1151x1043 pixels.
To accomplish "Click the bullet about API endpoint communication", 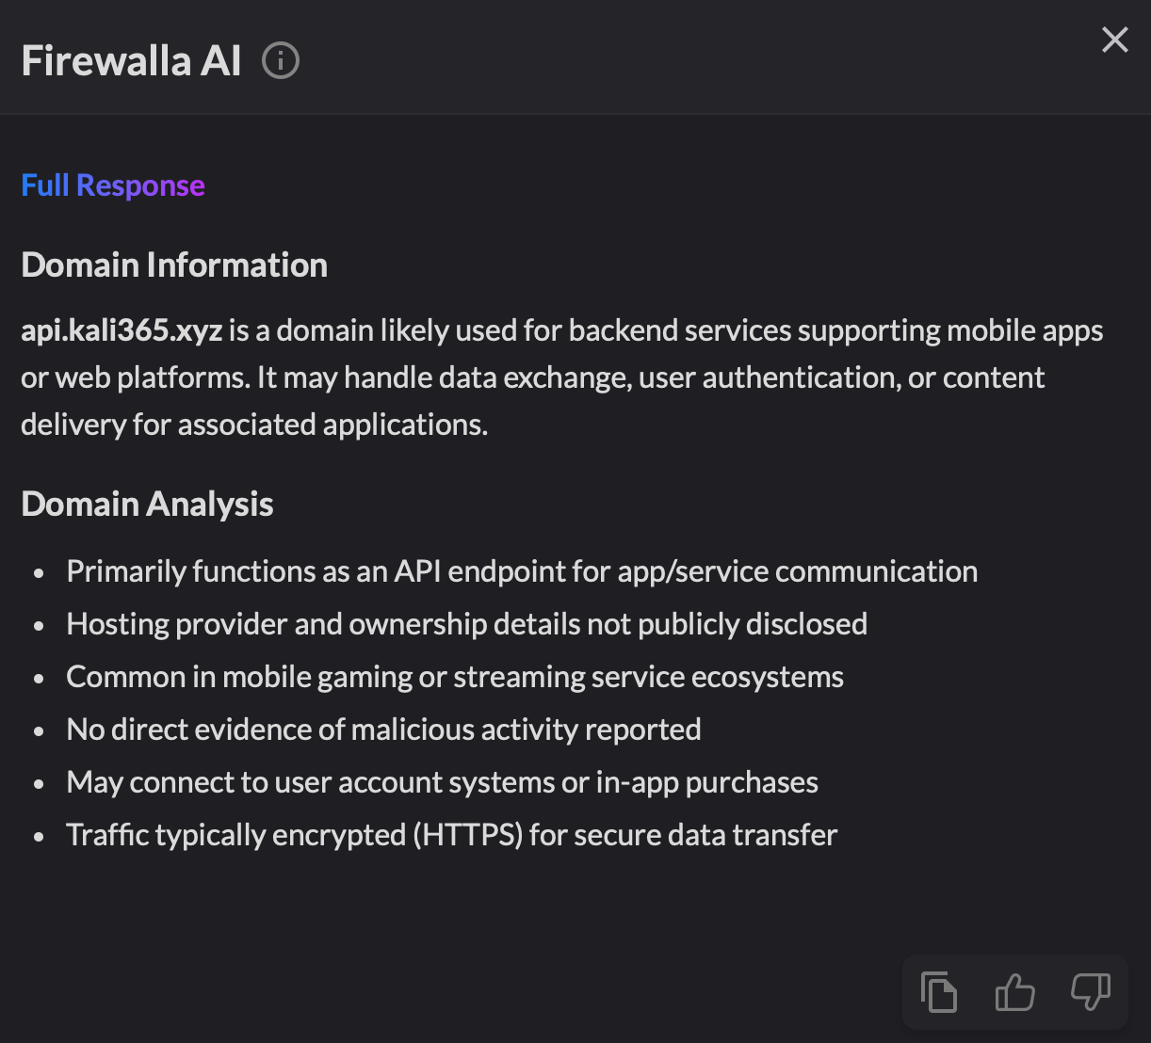I will (522, 571).
